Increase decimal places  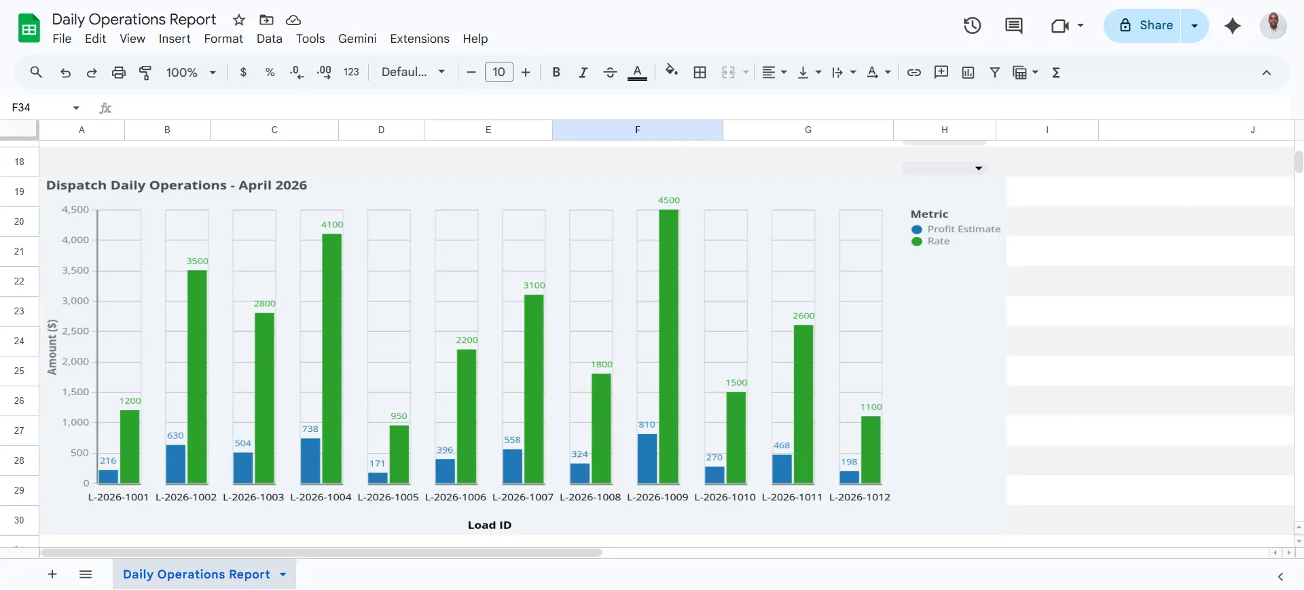click(325, 72)
